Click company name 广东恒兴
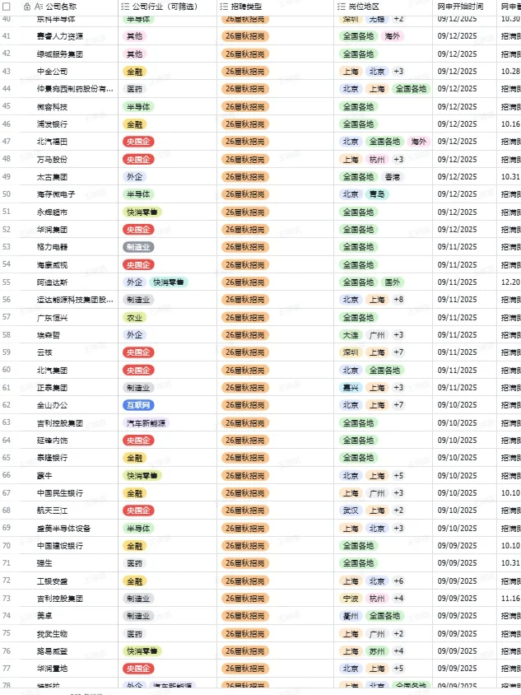The image size is (521, 695). click(53, 318)
